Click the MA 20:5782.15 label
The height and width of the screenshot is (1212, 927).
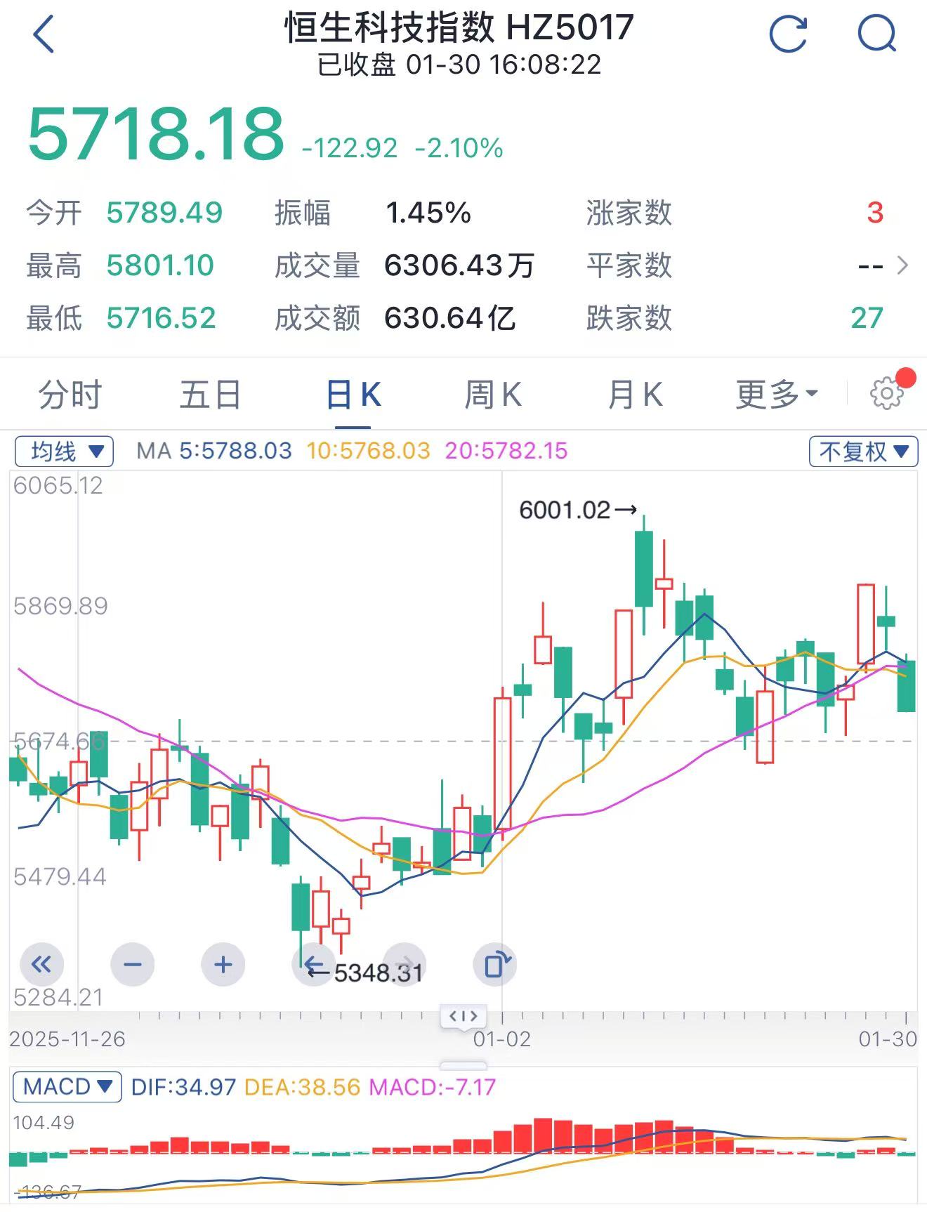coord(506,451)
